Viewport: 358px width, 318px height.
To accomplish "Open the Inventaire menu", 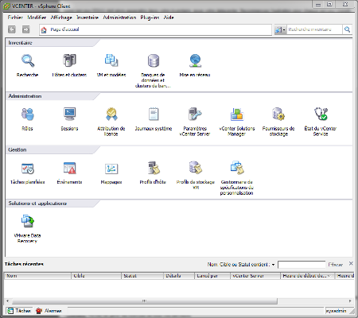I will click(88, 17).
